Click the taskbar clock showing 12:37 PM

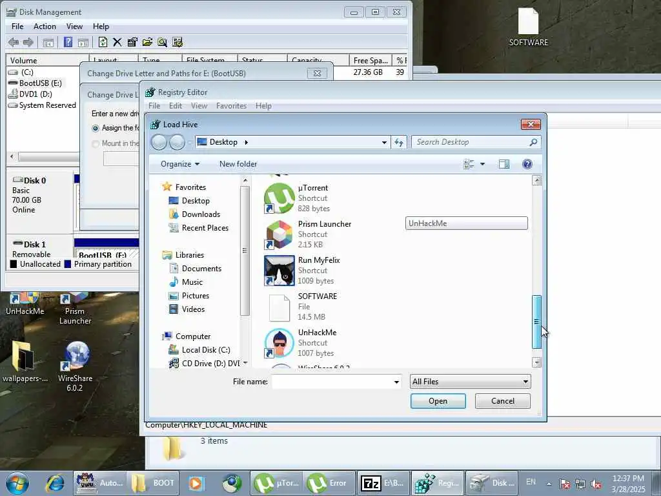click(628, 484)
